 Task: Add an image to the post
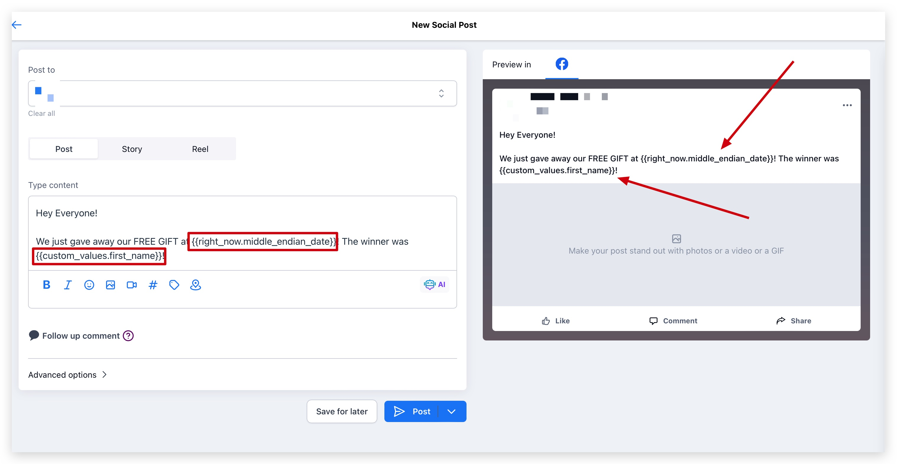110,285
